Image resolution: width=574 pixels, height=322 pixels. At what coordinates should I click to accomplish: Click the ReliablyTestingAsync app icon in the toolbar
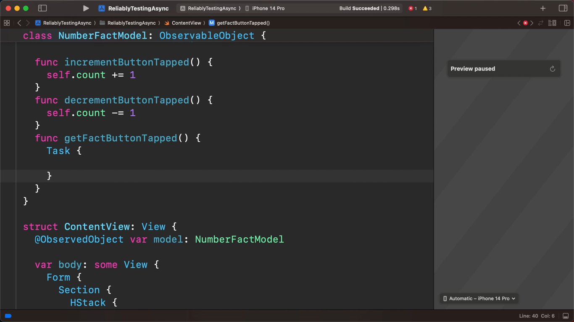(102, 8)
